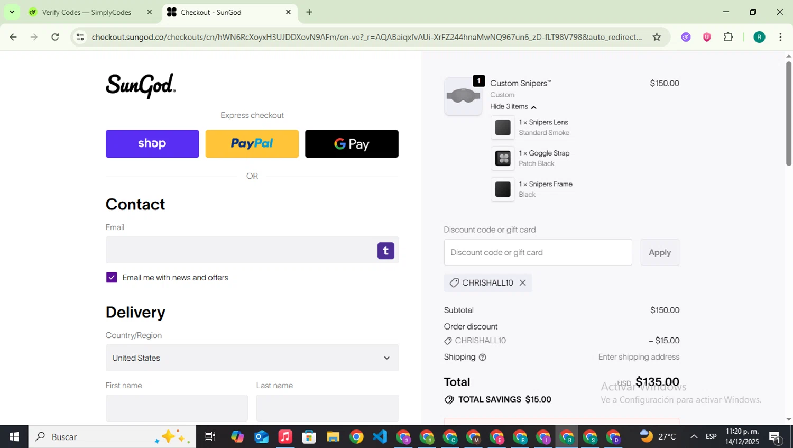Open the Country/Region dropdown
This screenshot has height=448, width=793.
(252, 358)
